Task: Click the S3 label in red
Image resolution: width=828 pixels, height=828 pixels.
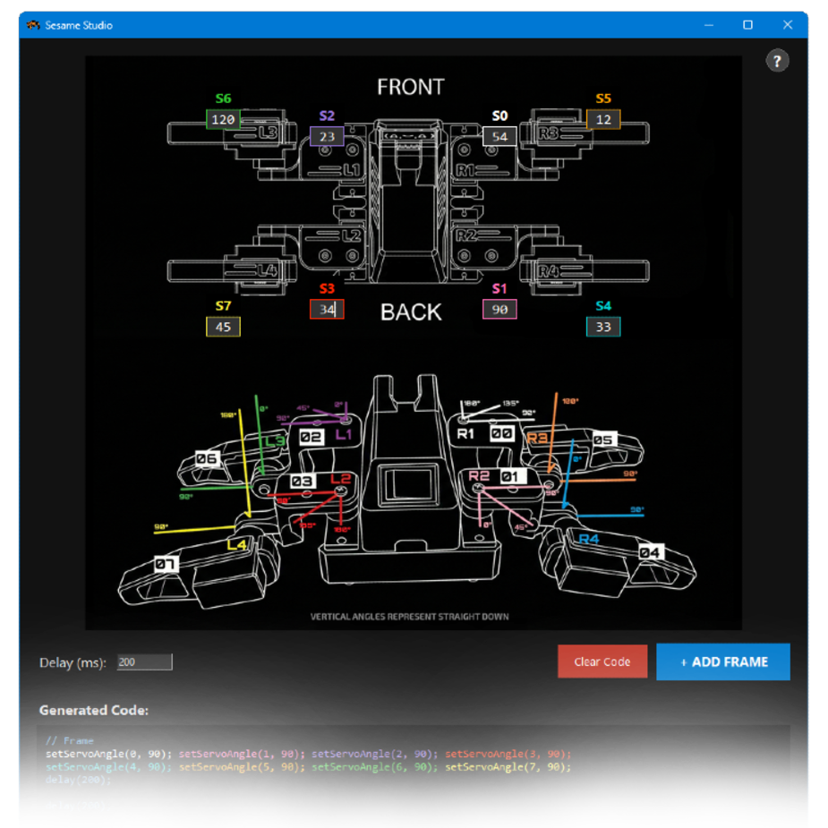Action: [327, 288]
